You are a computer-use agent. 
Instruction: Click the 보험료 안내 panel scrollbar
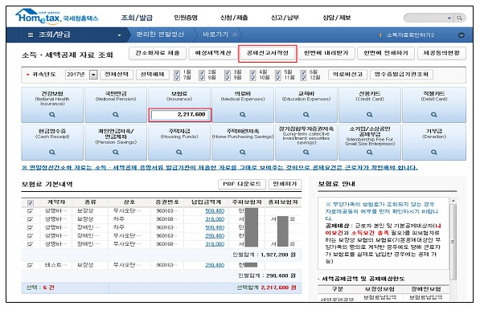(453, 242)
